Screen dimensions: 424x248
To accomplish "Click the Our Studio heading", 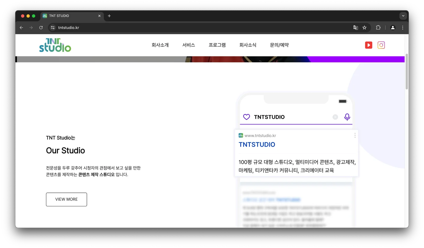I will pyautogui.click(x=66, y=150).
